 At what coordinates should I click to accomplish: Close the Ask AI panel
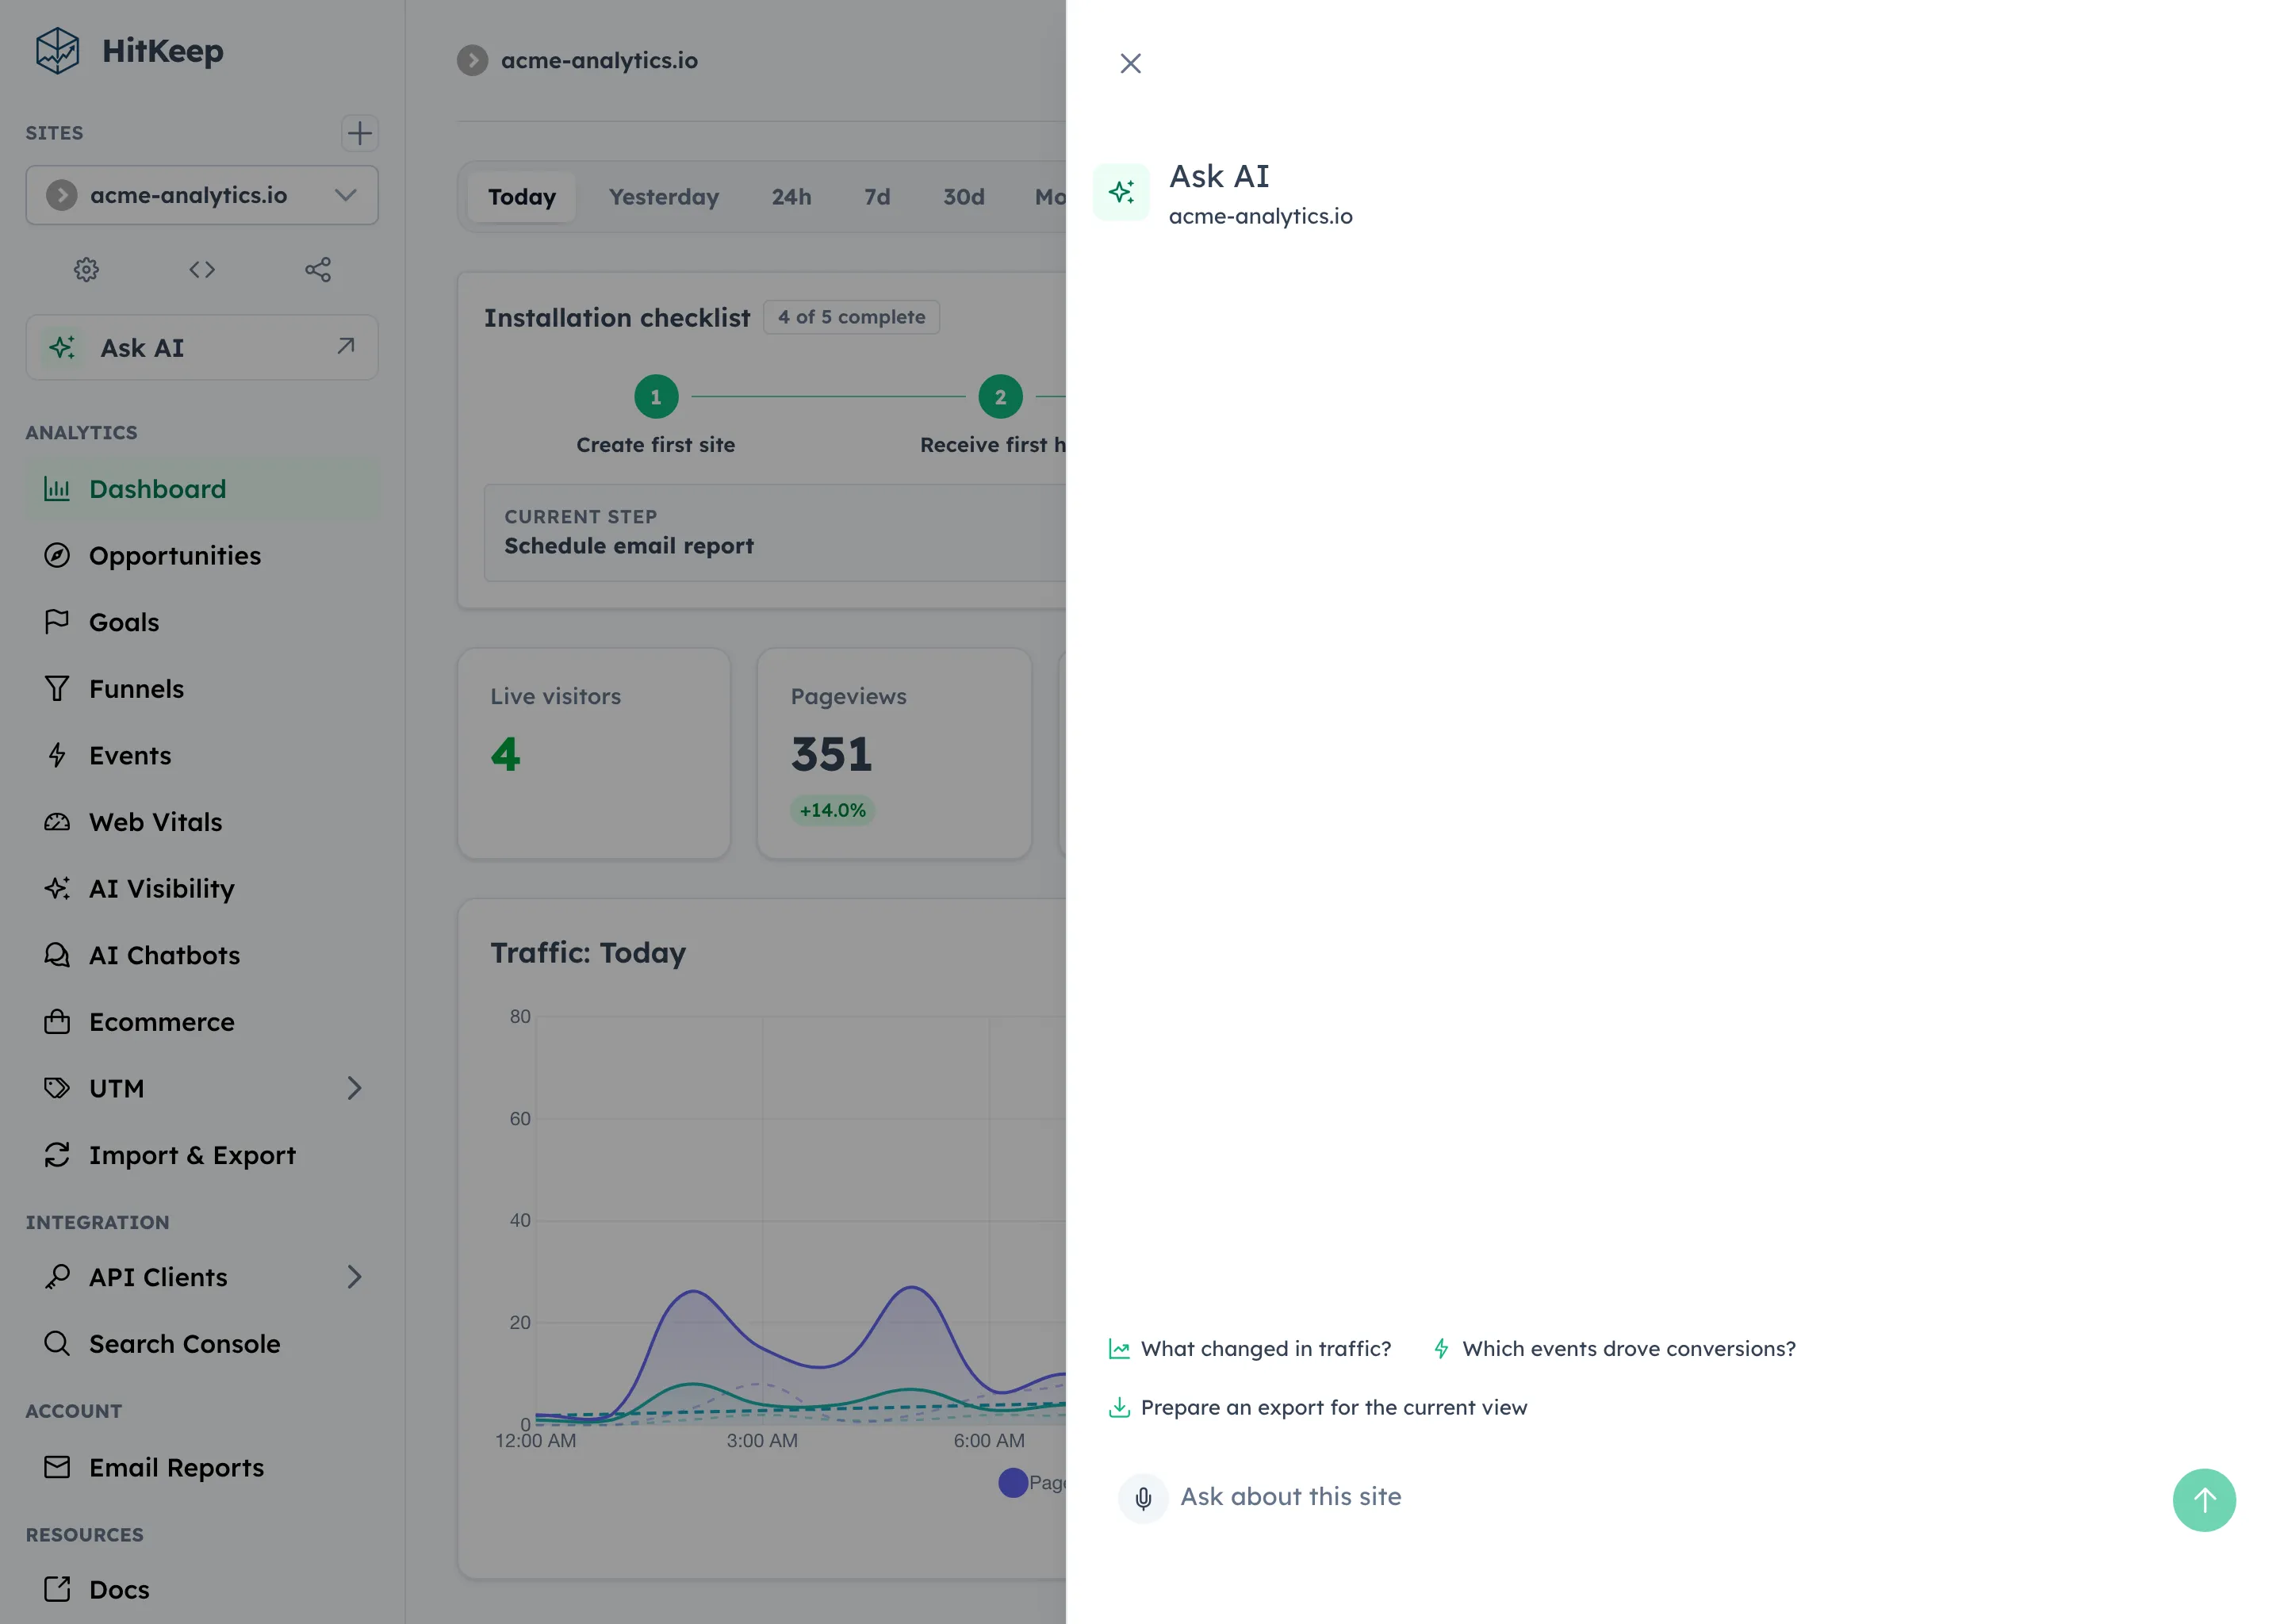pyautogui.click(x=1130, y=63)
